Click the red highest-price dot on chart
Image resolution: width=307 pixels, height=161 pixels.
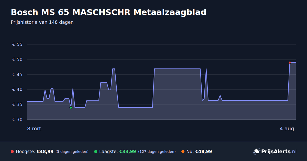290,63
